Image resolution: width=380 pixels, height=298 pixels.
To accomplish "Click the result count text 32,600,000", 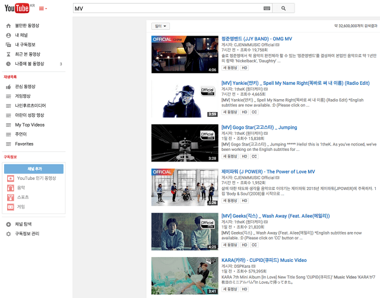I will tap(356, 26).
